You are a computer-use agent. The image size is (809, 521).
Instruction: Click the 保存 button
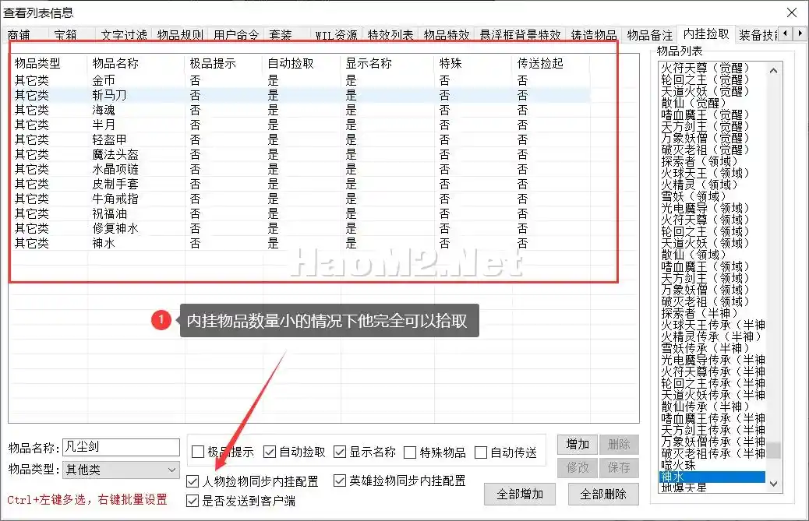[619, 467]
